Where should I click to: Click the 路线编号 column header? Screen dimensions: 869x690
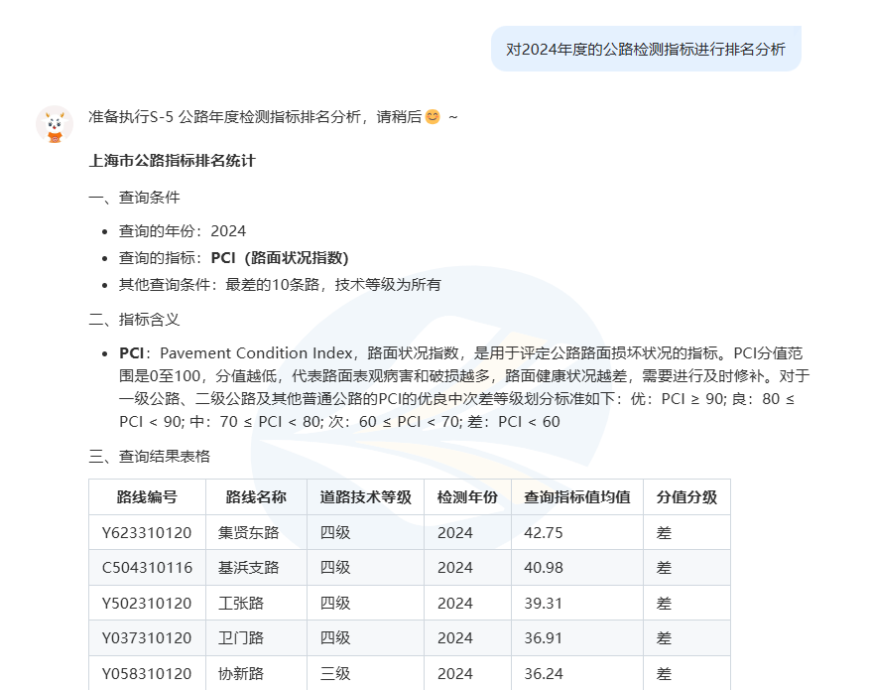coord(147,497)
